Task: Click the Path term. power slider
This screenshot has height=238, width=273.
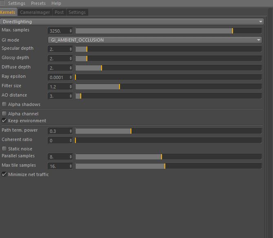Action: [169, 131]
